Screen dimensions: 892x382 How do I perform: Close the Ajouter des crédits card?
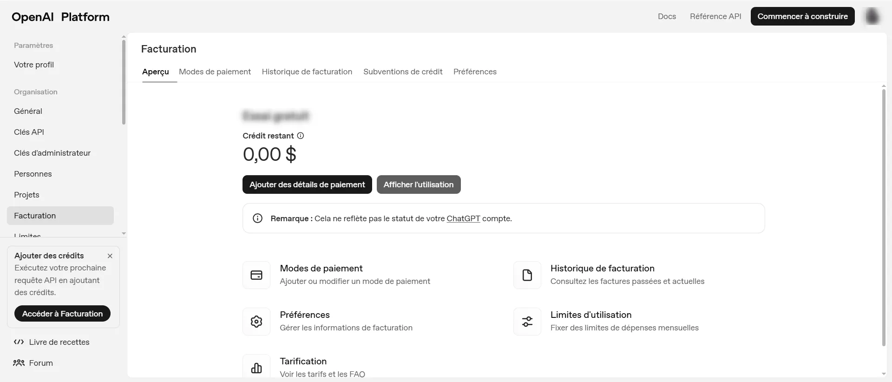point(110,256)
